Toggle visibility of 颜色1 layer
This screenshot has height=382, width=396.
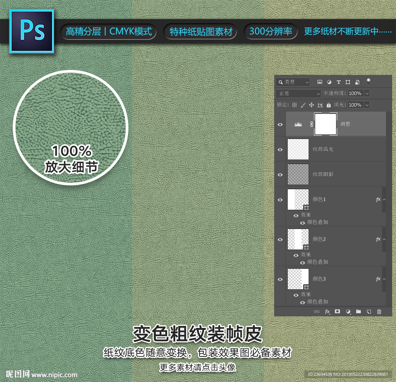click(x=280, y=200)
